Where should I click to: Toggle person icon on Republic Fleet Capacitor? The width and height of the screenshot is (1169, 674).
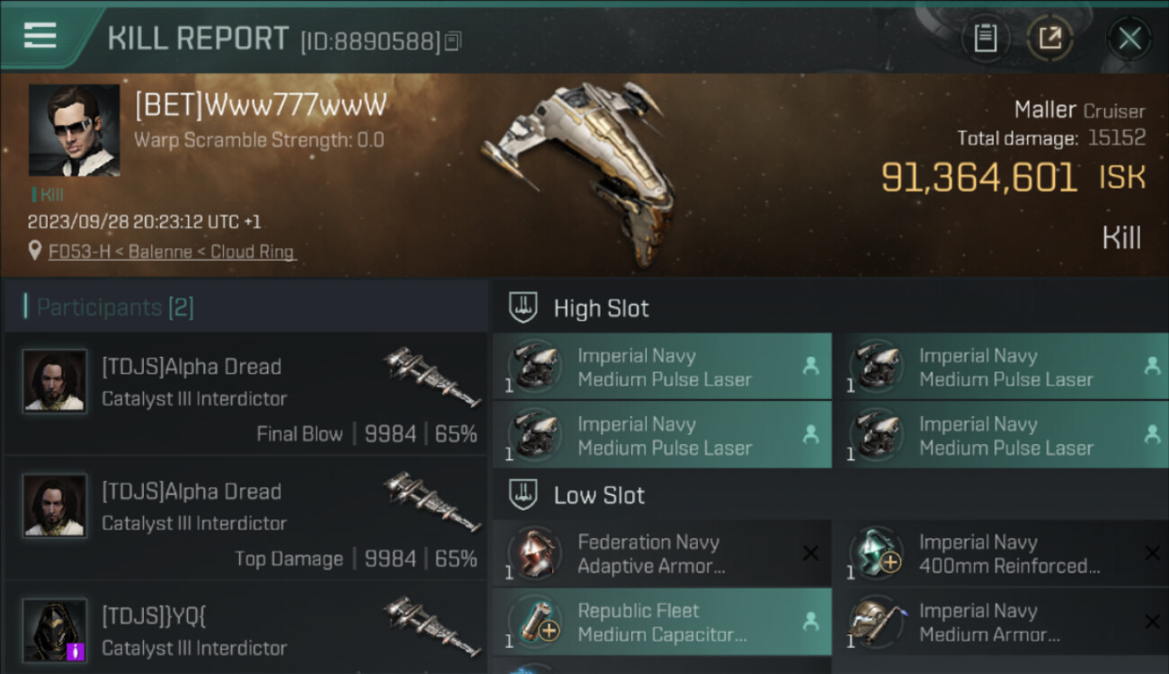point(810,621)
